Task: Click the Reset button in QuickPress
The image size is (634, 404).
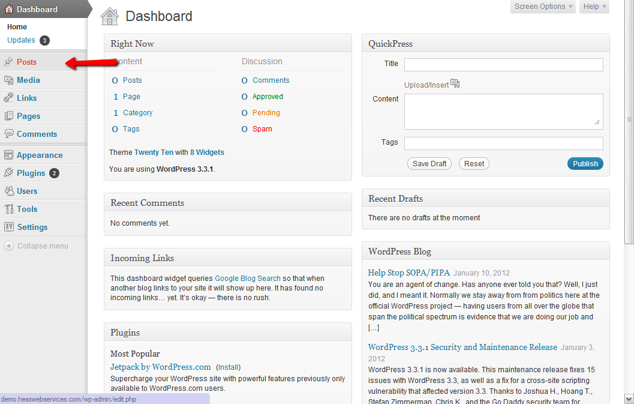Action: (x=474, y=163)
